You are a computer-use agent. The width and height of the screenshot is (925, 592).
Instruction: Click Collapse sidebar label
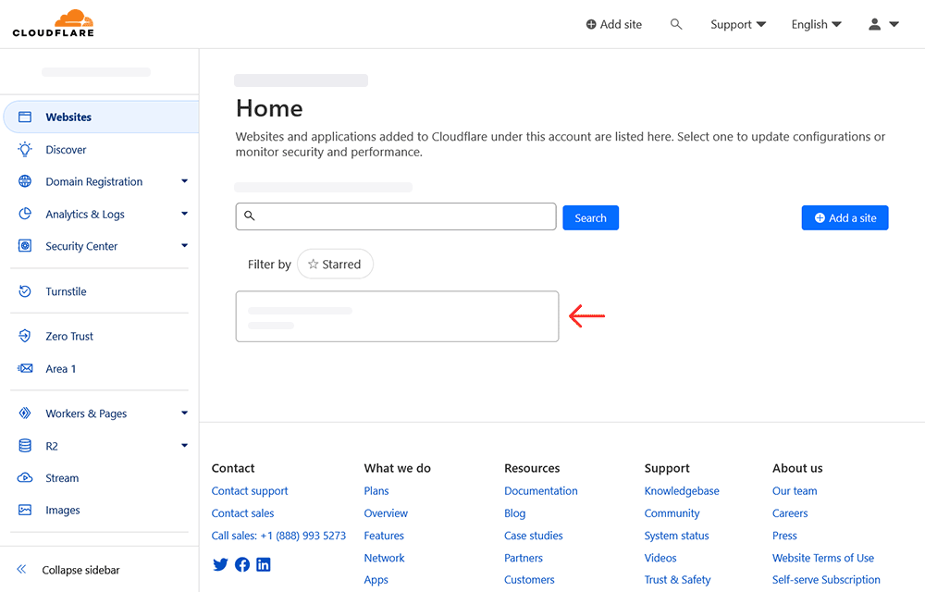coord(80,570)
